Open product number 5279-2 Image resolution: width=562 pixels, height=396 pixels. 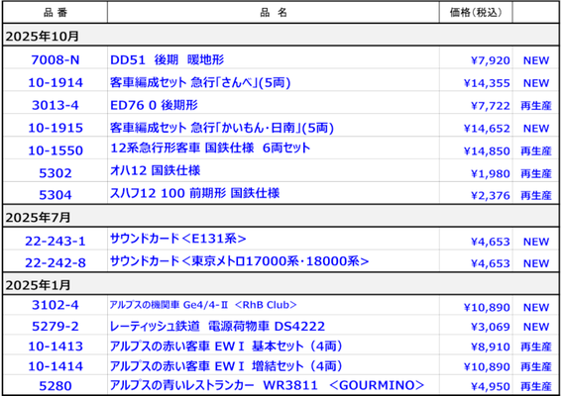56,327
